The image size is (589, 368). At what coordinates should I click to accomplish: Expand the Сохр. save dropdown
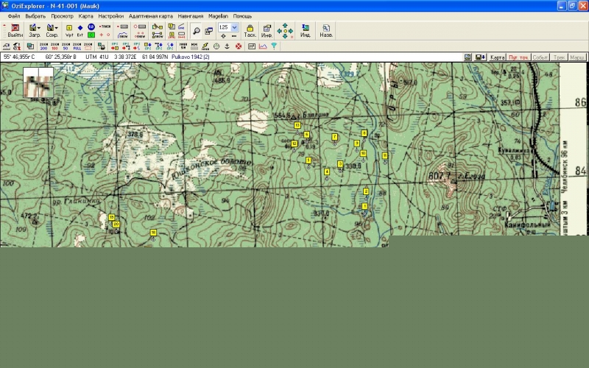57,28
